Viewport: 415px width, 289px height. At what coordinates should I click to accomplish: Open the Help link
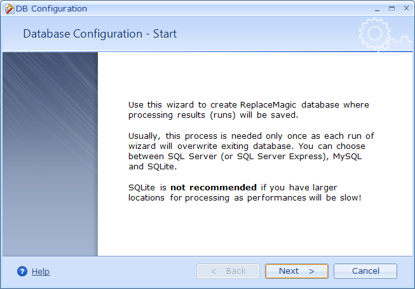pyautogui.click(x=40, y=272)
